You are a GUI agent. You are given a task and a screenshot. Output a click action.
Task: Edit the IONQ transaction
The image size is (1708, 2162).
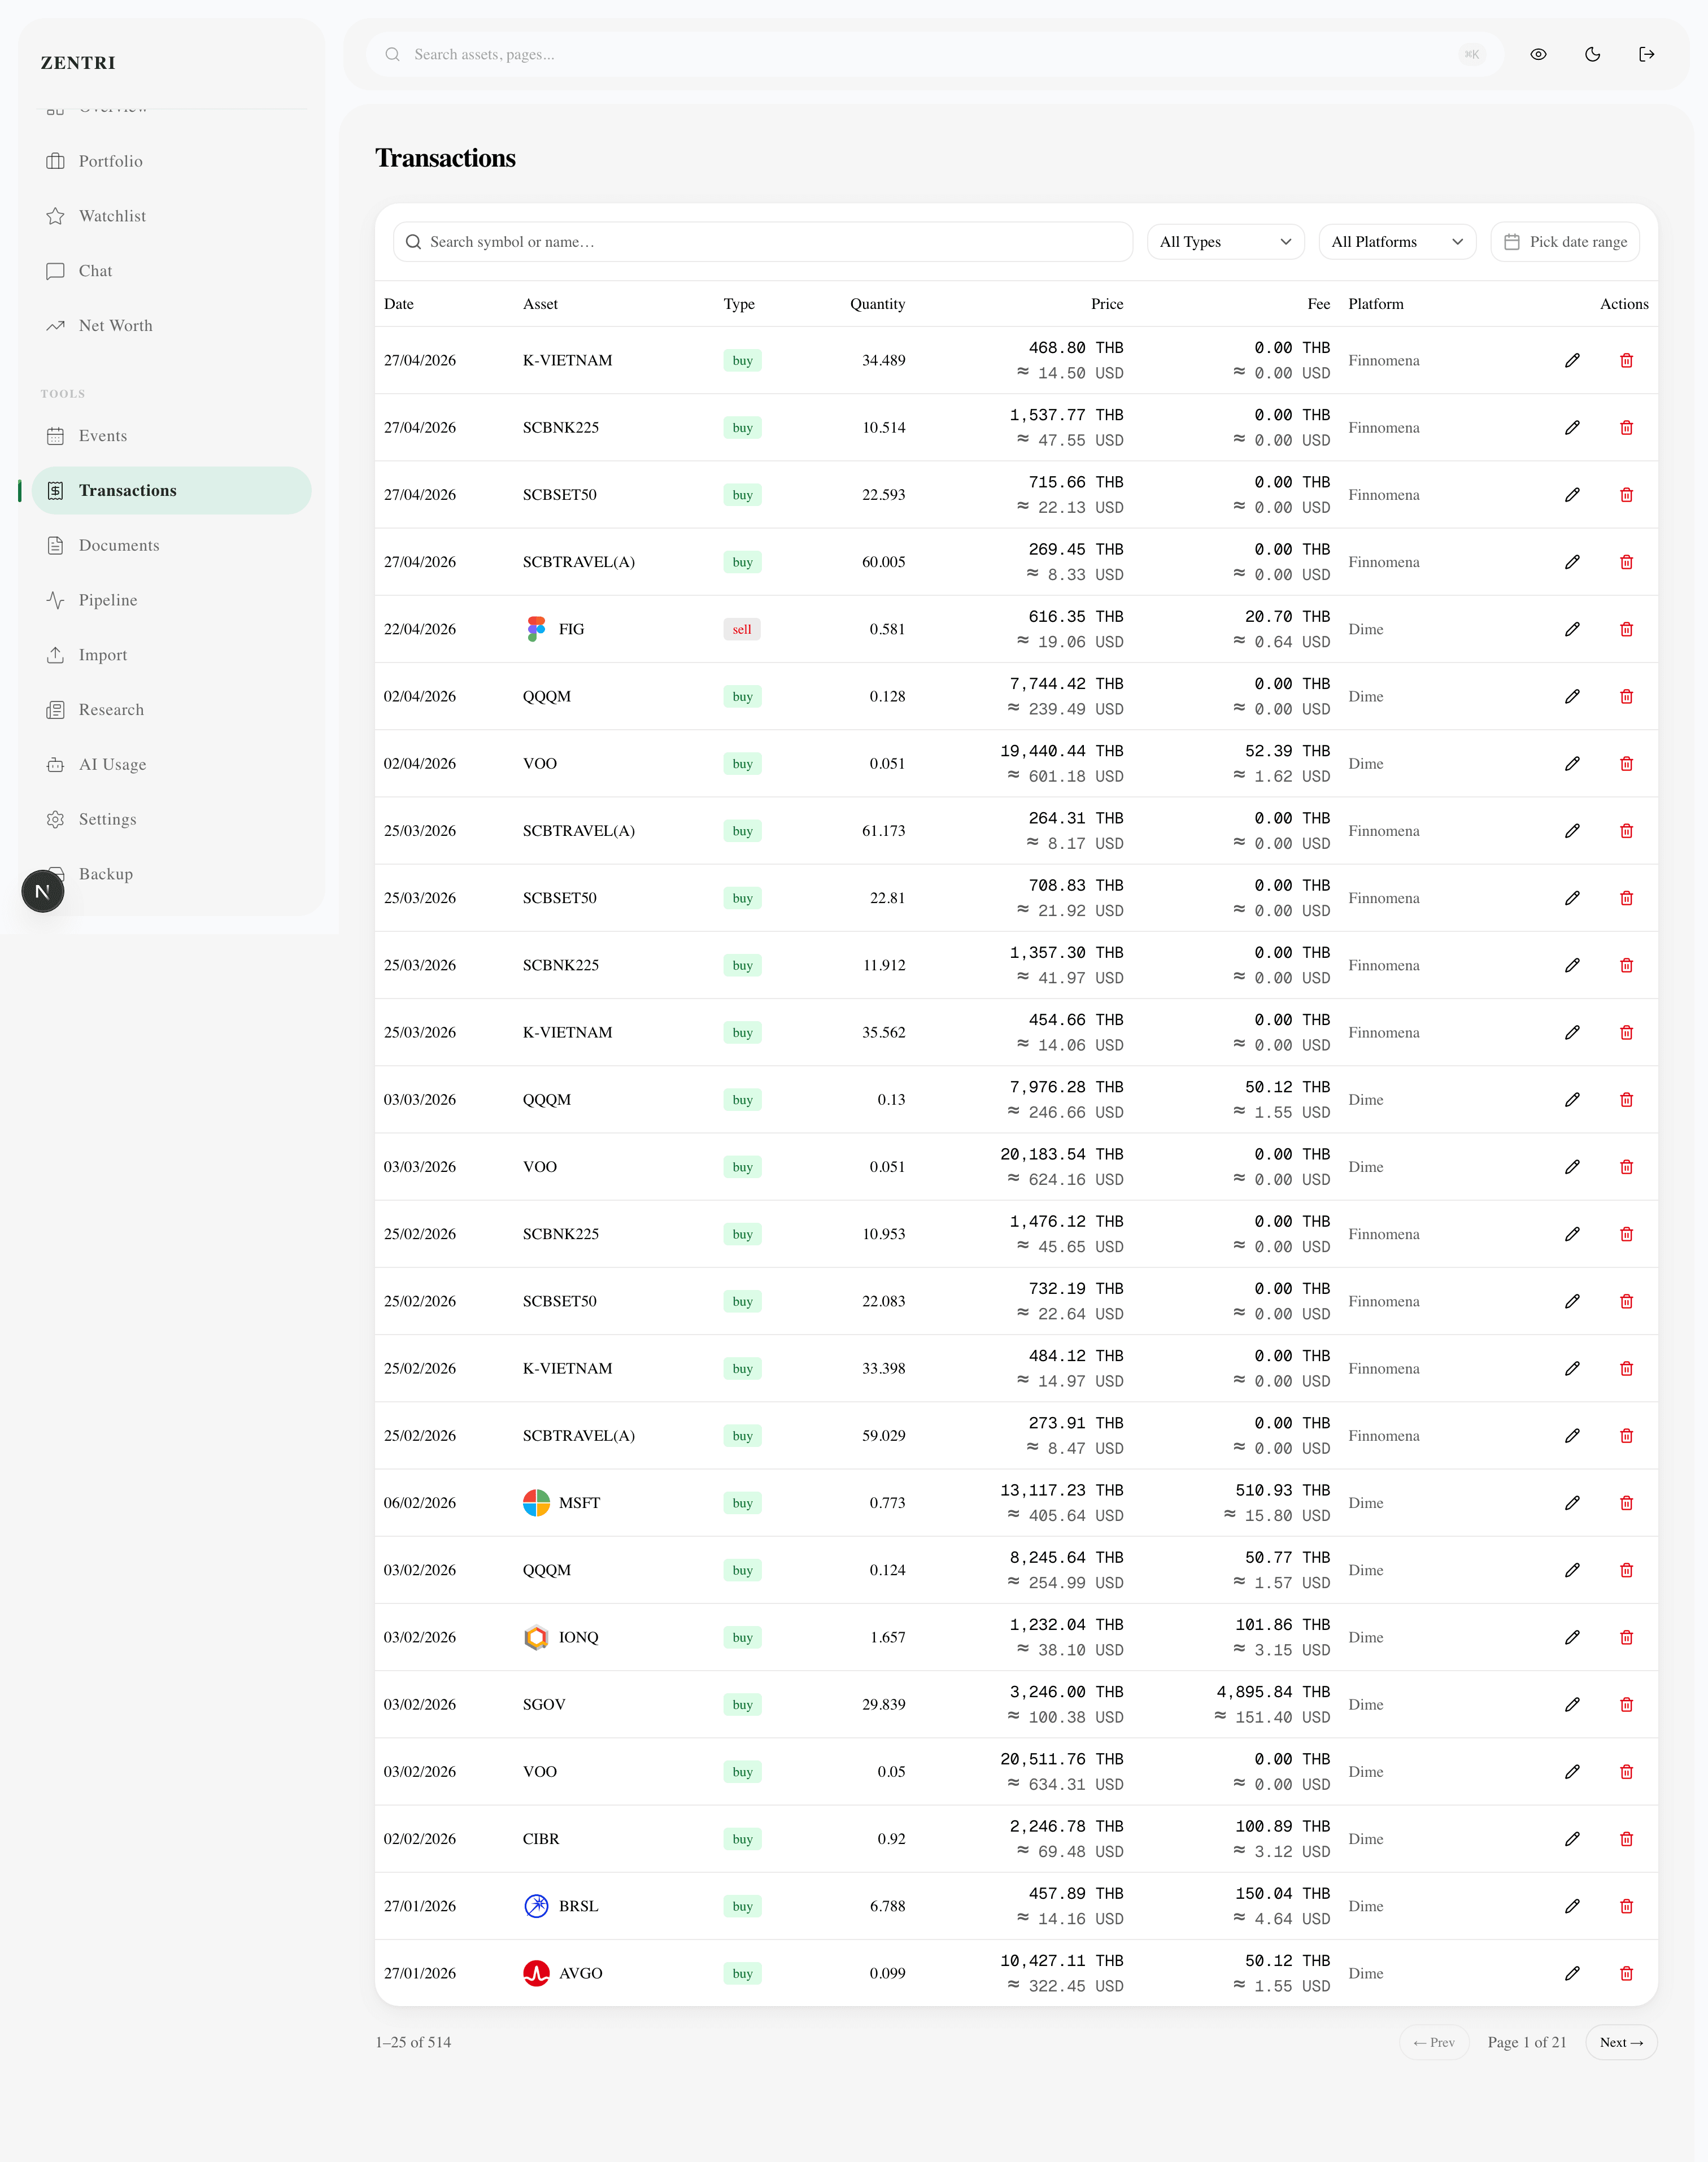click(1572, 1637)
